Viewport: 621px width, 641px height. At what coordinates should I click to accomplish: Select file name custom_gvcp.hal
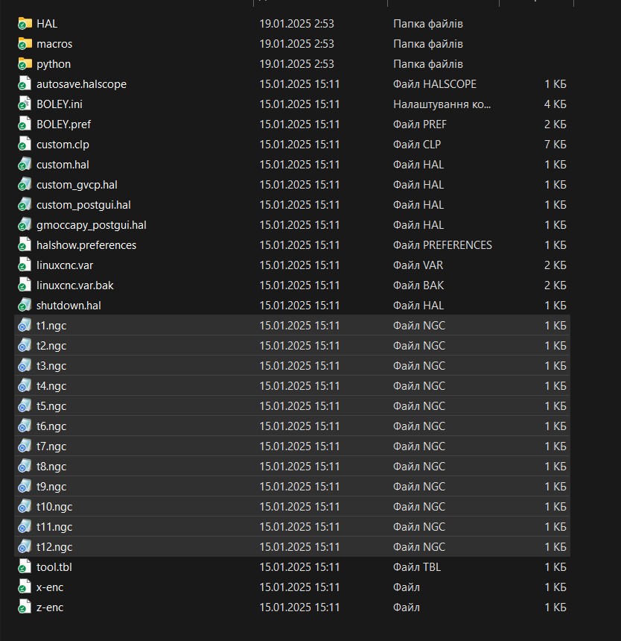77,185
